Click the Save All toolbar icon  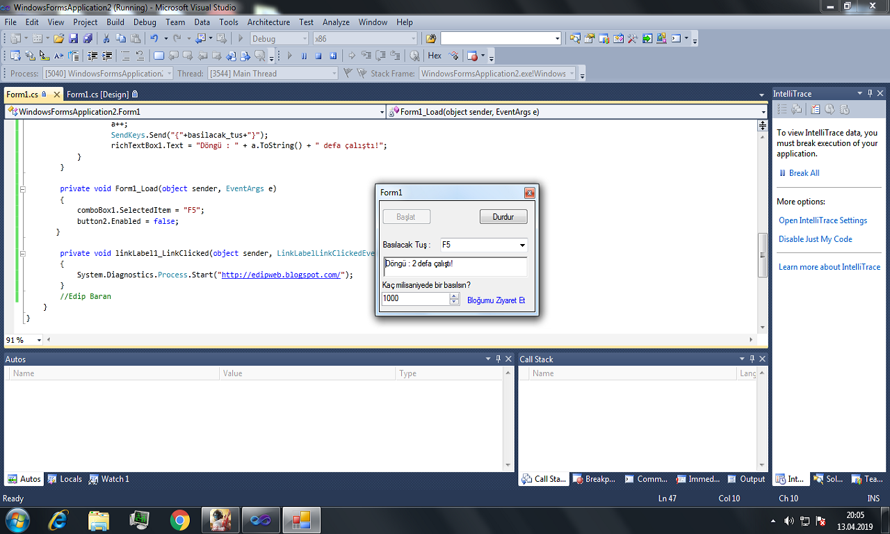[88, 39]
